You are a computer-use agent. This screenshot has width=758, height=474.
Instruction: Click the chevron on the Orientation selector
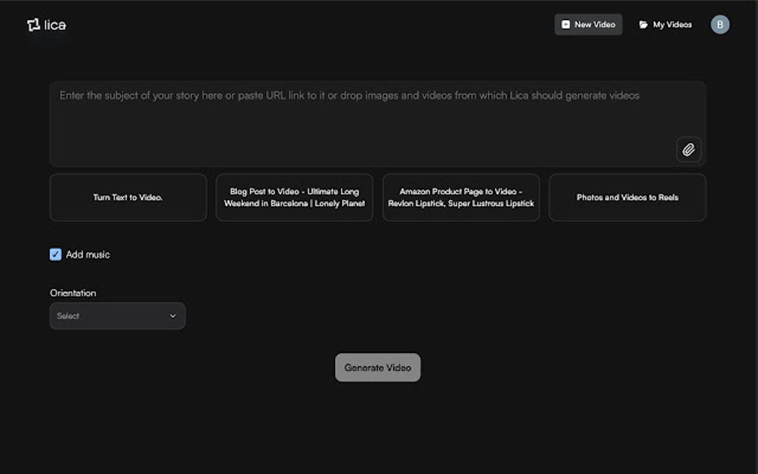172,315
